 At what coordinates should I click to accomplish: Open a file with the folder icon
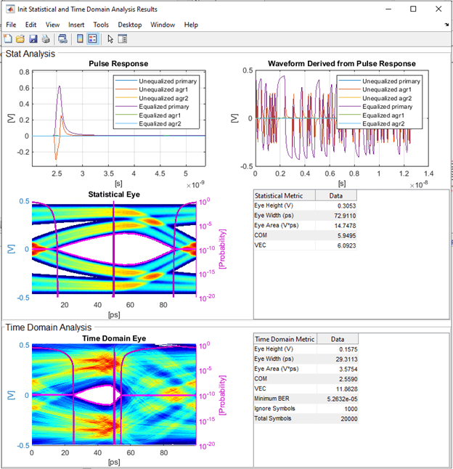point(20,38)
